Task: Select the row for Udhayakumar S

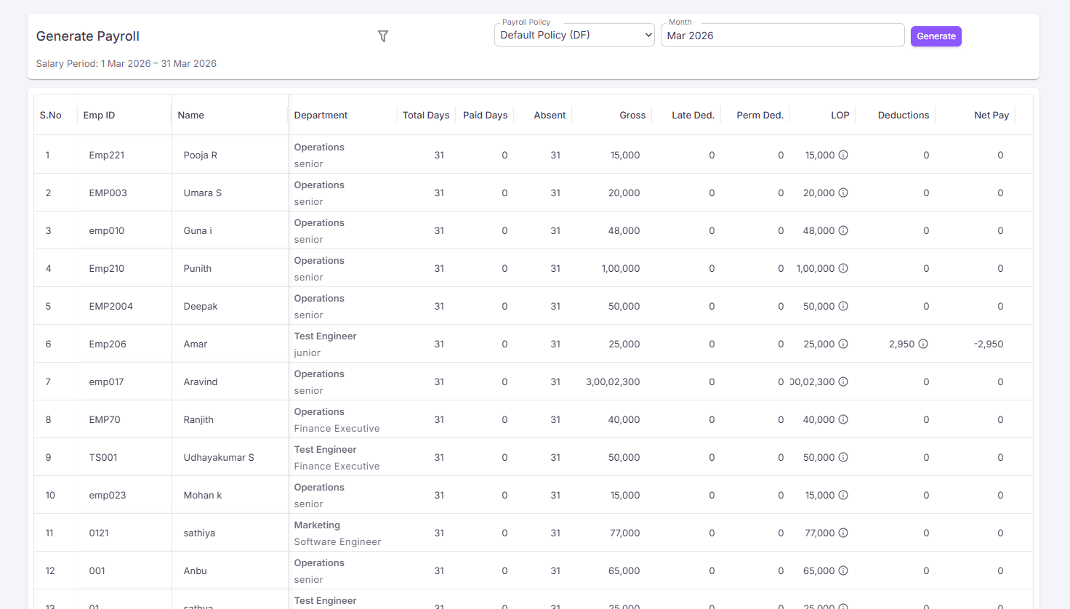Action: click(534, 457)
